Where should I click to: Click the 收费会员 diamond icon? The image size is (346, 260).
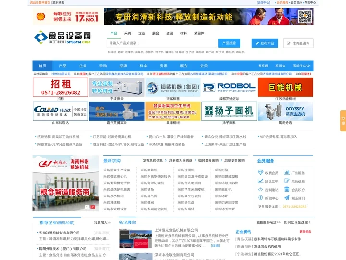[260, 172]
